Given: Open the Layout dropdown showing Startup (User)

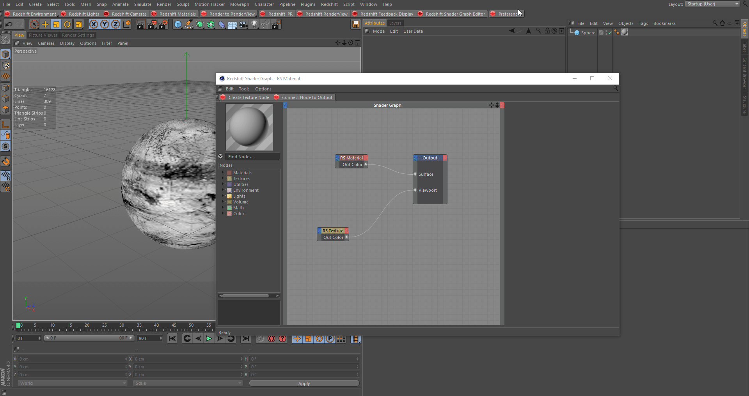Looking at the screenshot, I should tap(712, 4).
